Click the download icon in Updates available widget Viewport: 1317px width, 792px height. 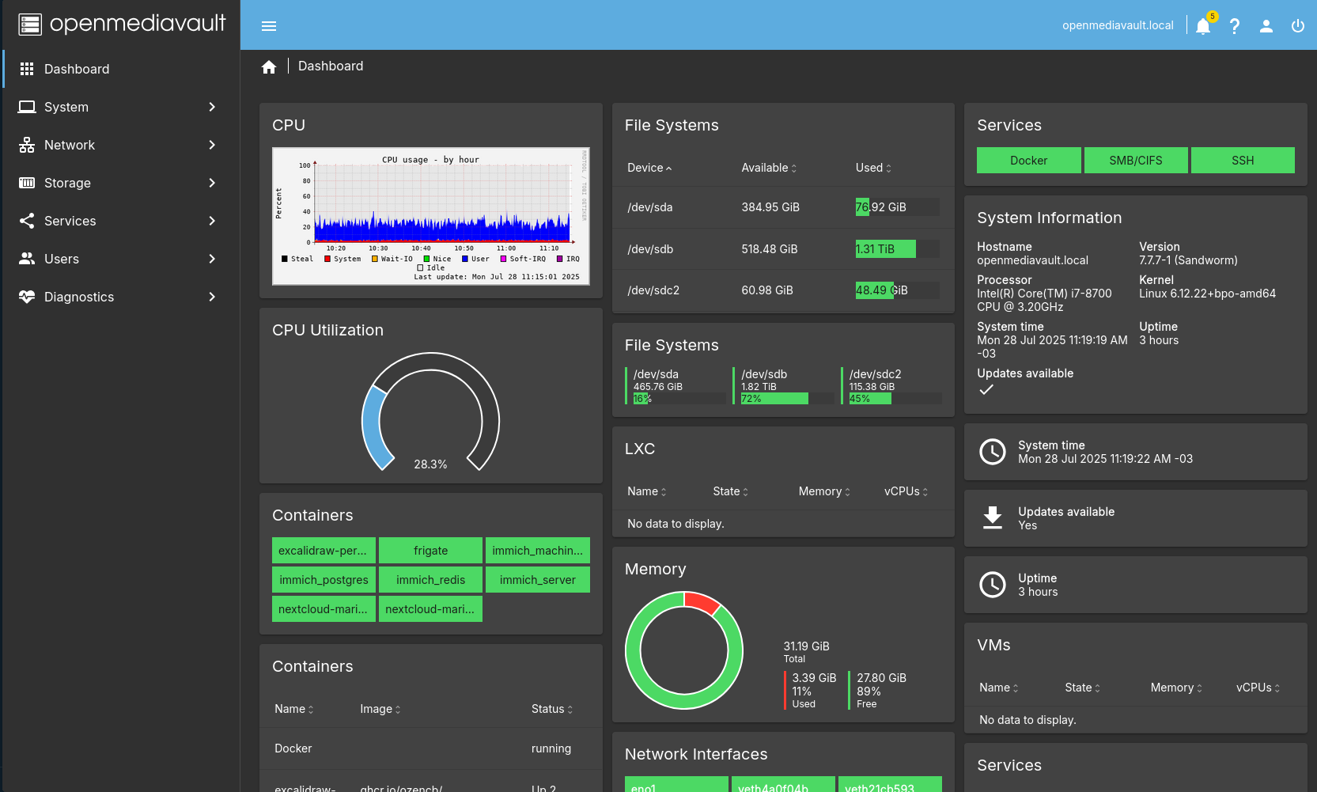993,518
